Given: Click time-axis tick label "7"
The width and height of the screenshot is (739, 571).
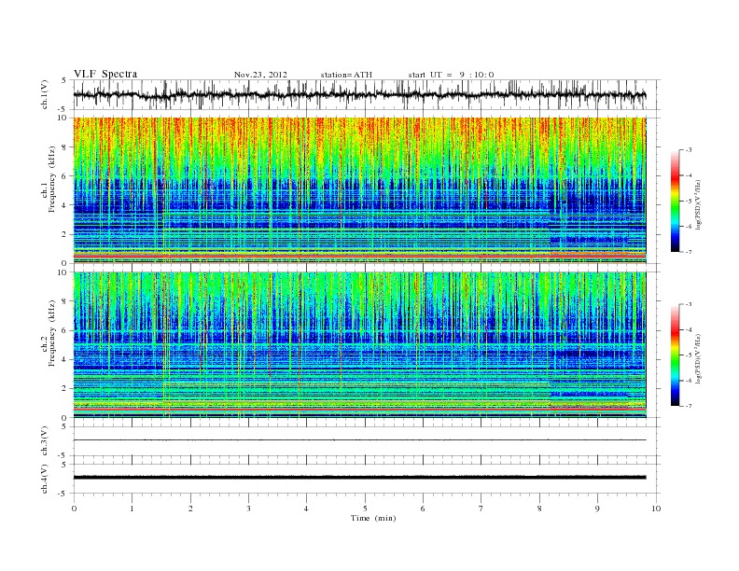Looking at the screenshot, I should click(481, 508).
